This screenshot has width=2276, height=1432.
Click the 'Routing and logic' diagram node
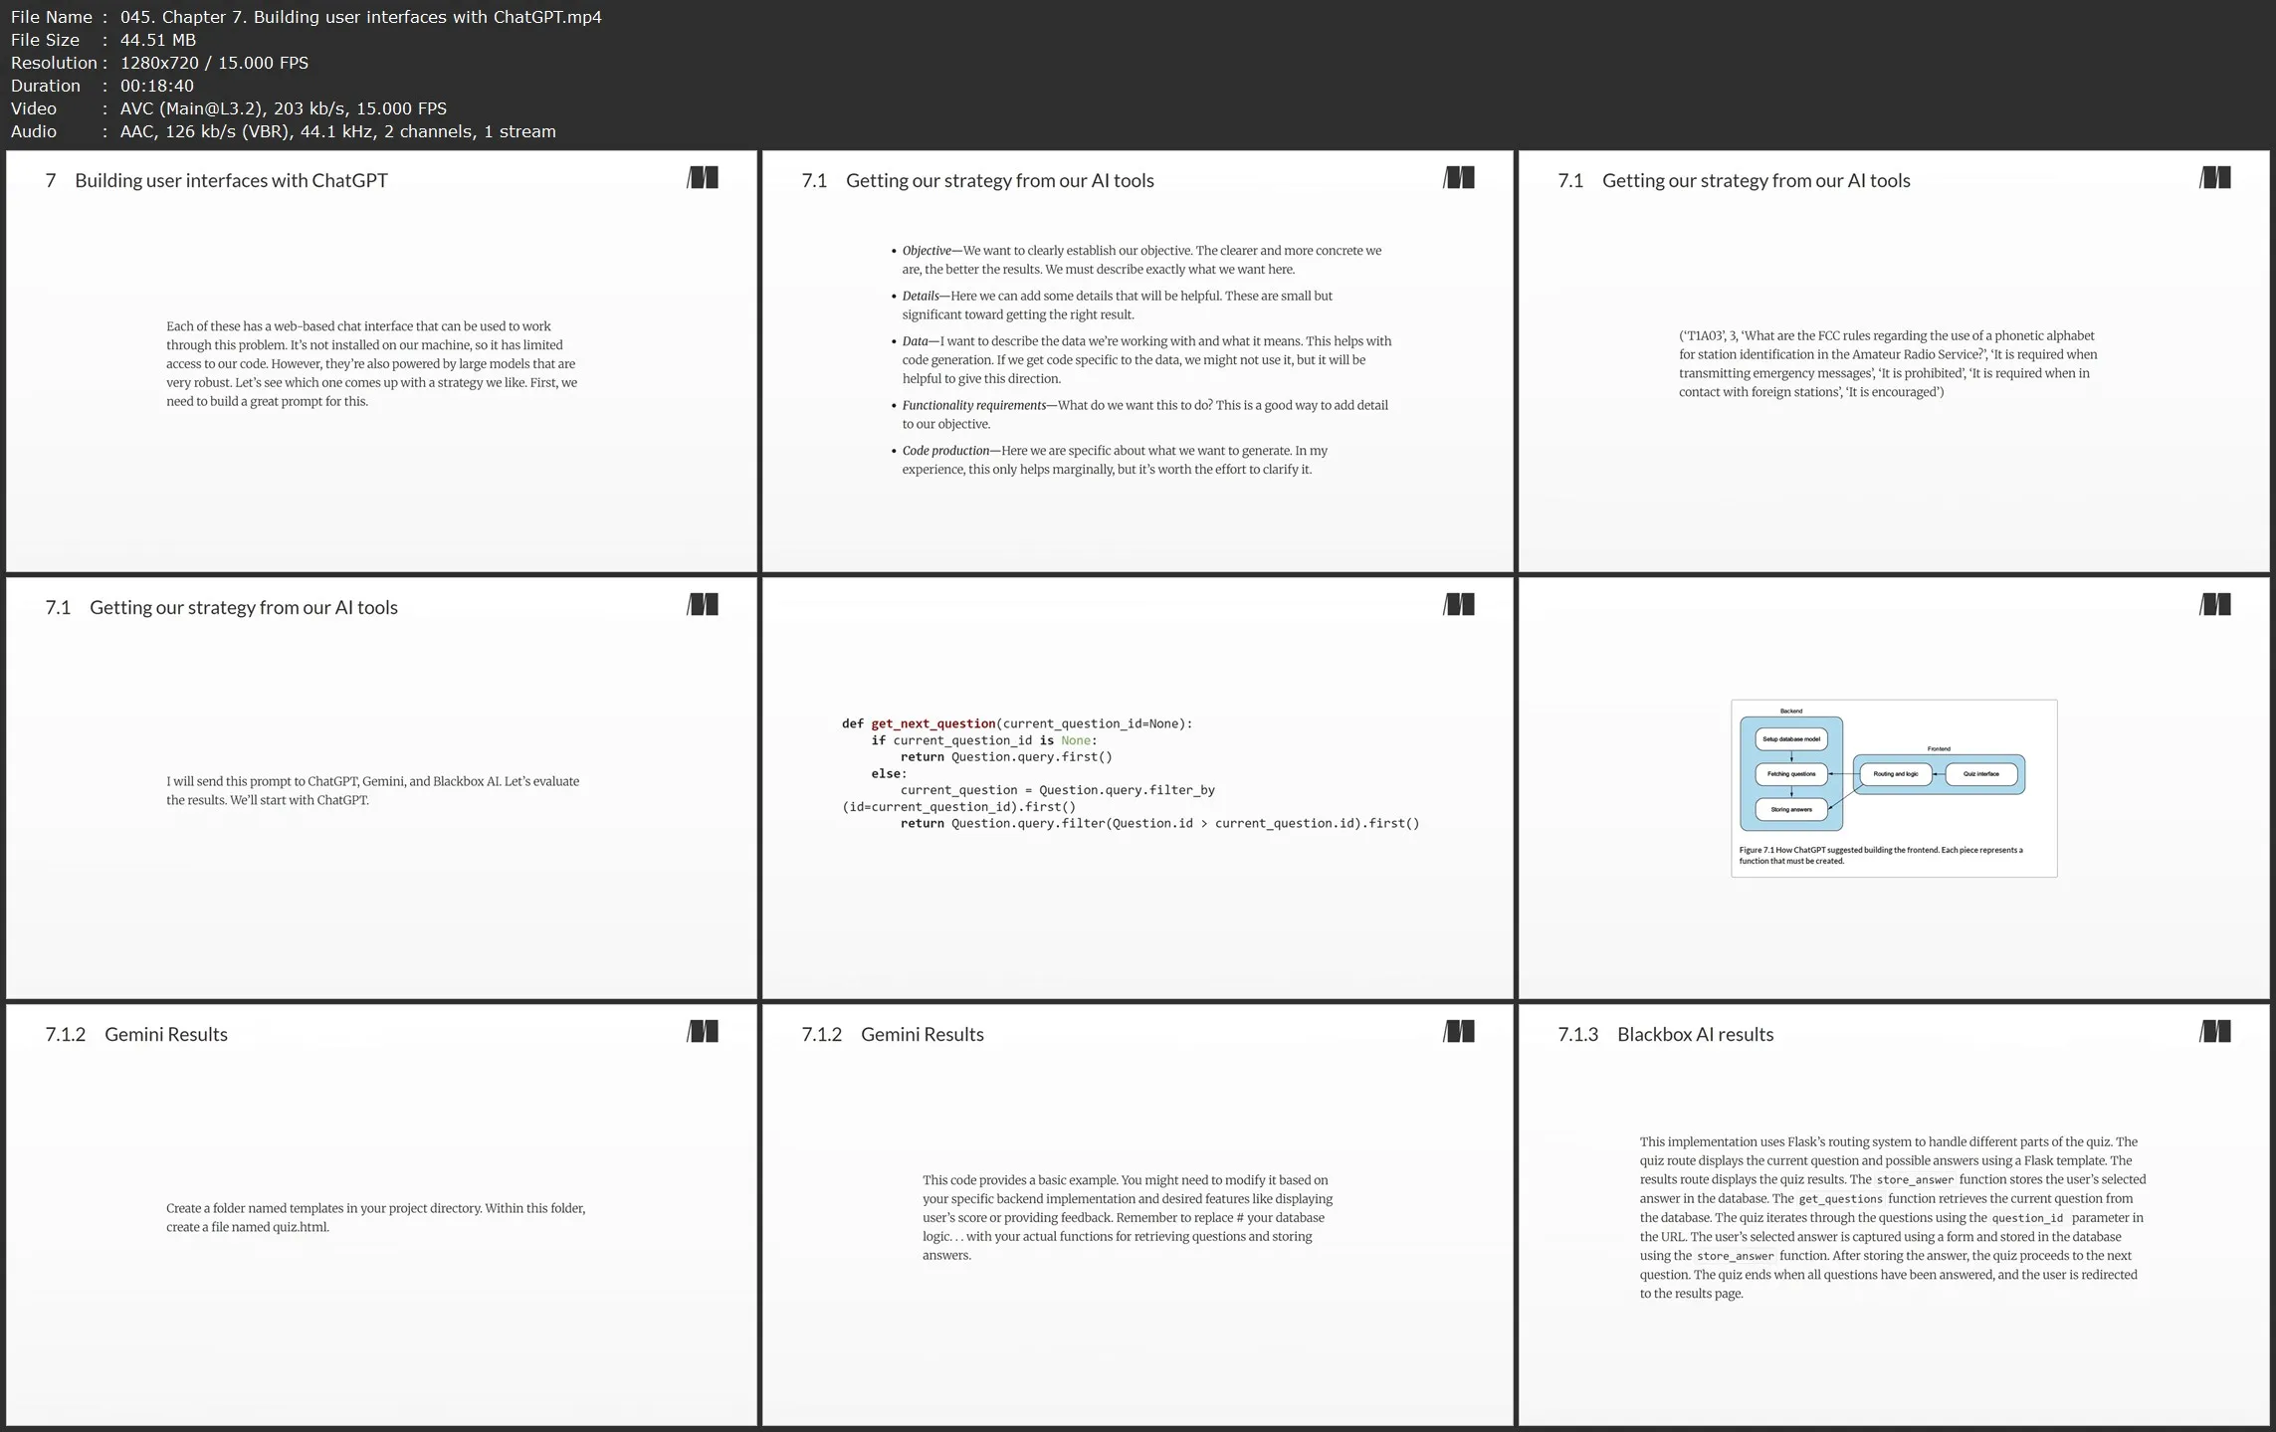coord(1895,774)
